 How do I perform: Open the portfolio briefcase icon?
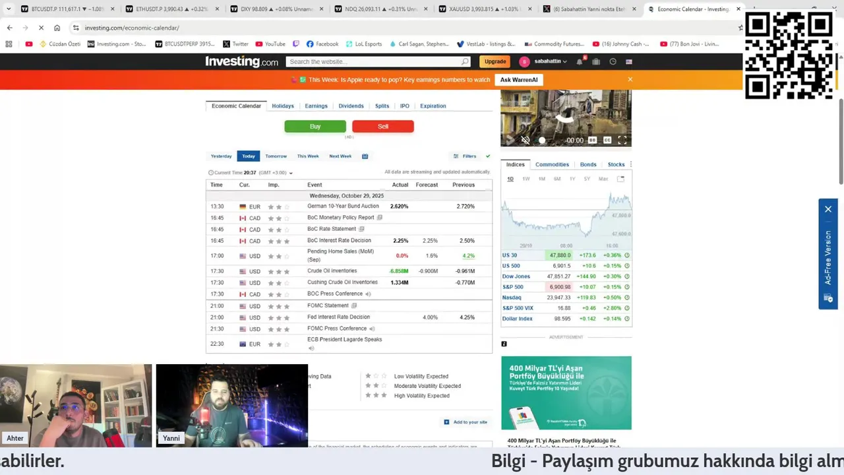coord(596,61)
